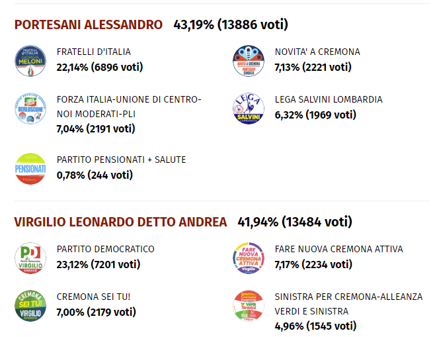This screenshot has width=435, height=337.
Task: Select the CREMONA SEI TU! label
Action: 94,297
